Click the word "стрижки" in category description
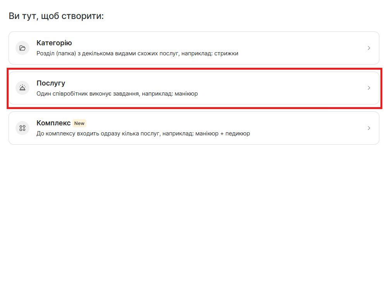Screen dimensions: 386x289 point(227,53)
